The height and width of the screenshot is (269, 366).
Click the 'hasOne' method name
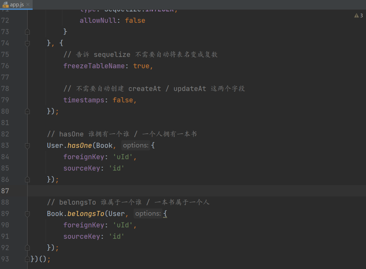click(80, 145)
